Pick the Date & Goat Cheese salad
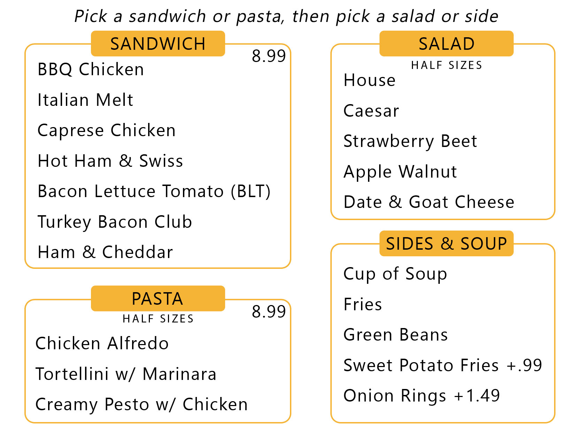Viewport: 575px width, 444px height. 429,202
